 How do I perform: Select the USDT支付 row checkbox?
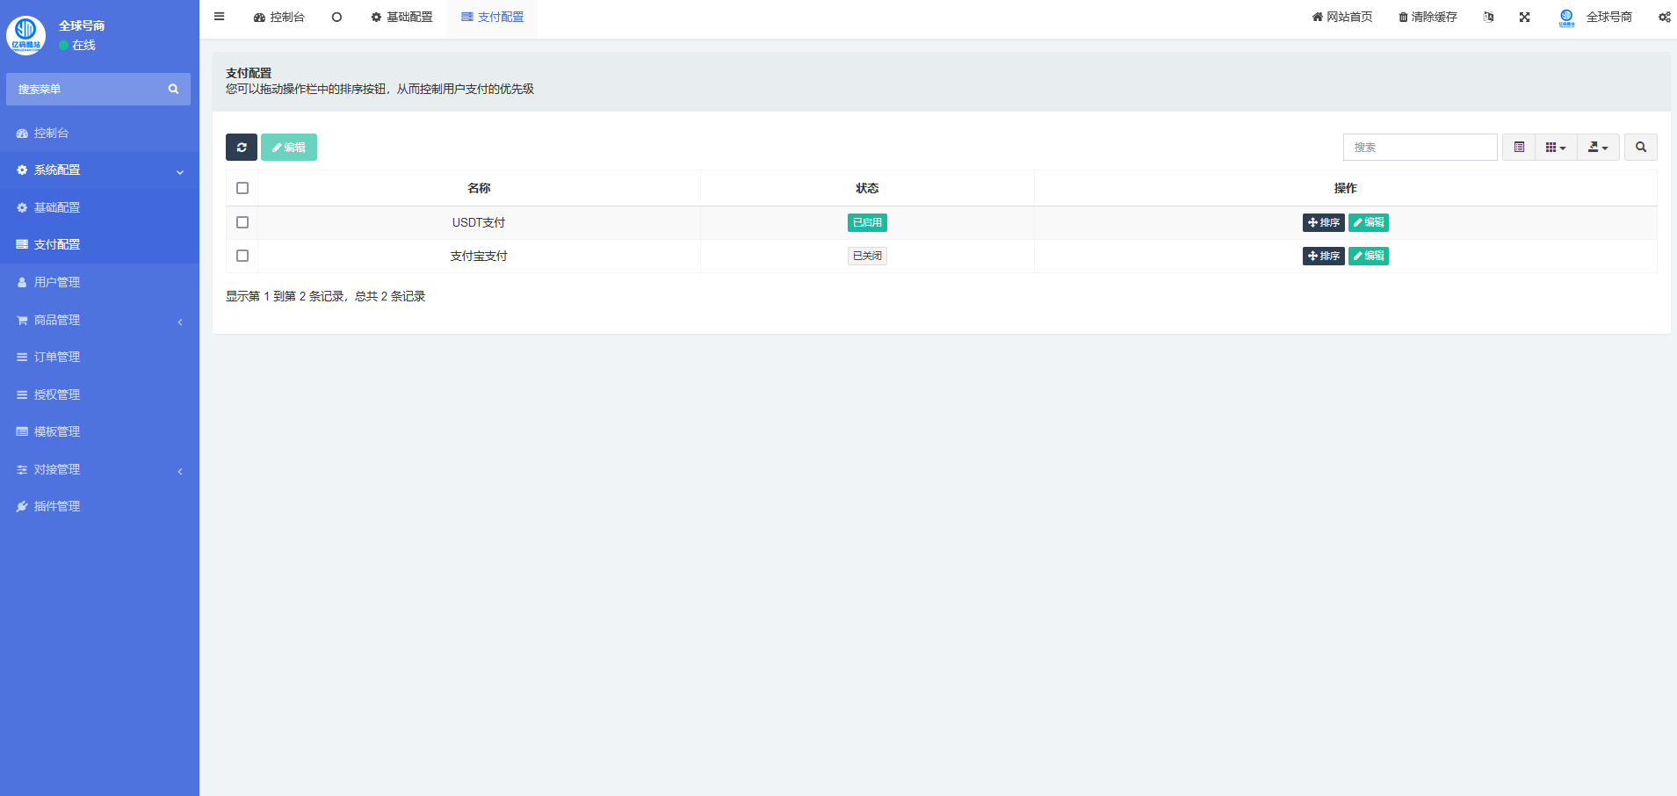[242, 222]
